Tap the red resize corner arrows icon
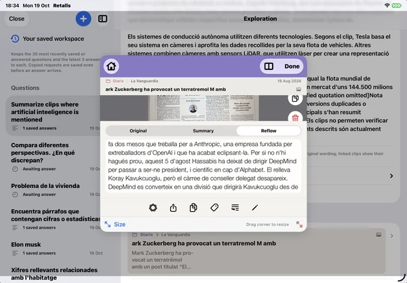407x283 pixels. pyautogui.click(x=300, y=225)
